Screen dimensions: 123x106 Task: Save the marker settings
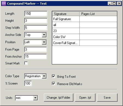pyautogui.click(x=107, y=98)
